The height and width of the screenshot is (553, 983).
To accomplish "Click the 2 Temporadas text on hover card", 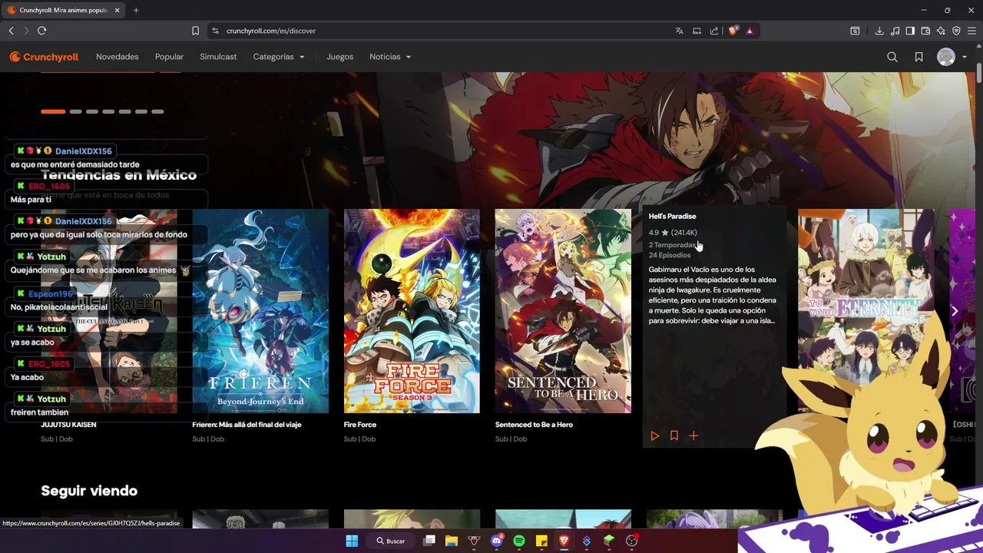I will coord(671,245).
